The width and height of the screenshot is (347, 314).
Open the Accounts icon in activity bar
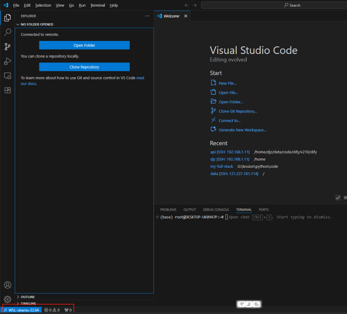tap(8, 285)
